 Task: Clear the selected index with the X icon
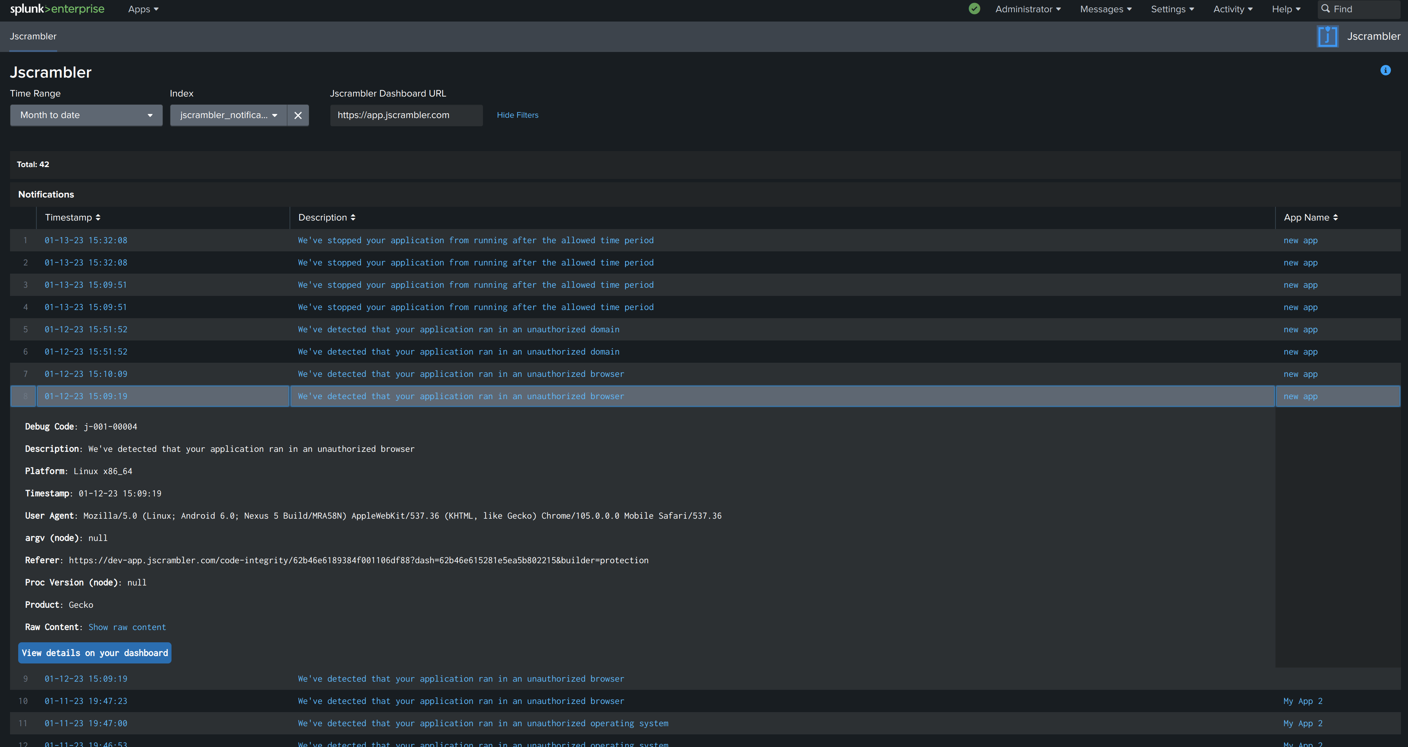[x=298, y=115]
